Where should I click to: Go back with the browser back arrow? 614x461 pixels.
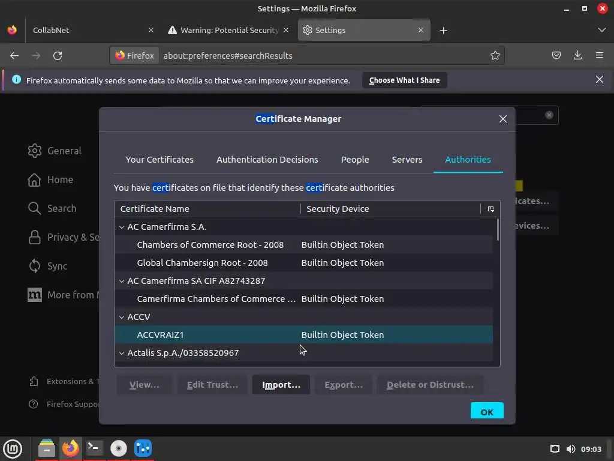(14, 56)
